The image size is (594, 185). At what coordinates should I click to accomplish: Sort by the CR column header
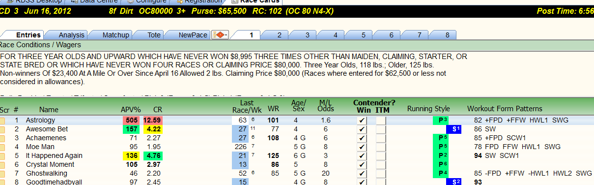click(158, 109)
